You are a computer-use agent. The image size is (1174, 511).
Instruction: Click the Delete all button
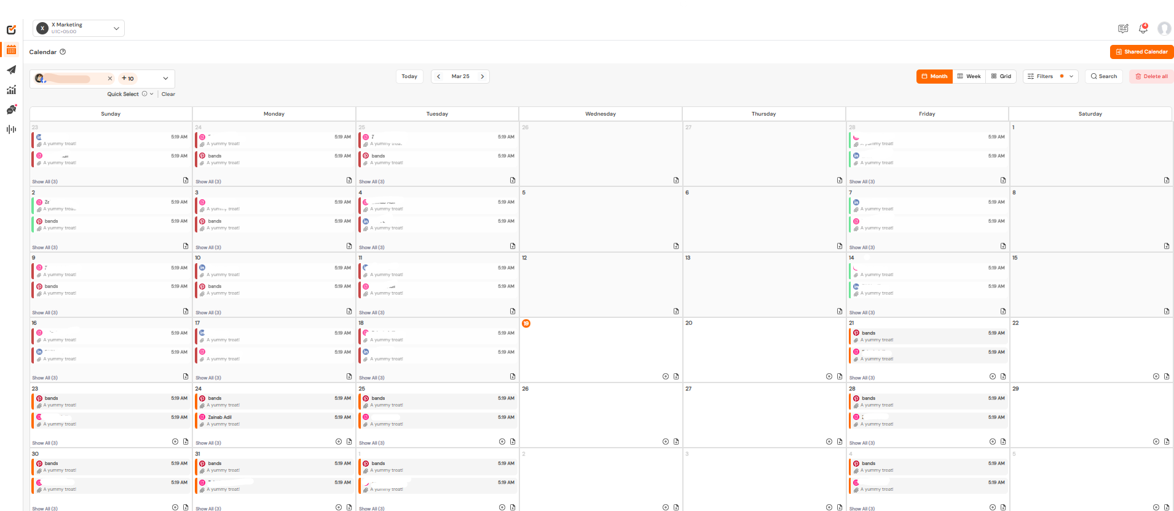click(x=1151, y=76)
